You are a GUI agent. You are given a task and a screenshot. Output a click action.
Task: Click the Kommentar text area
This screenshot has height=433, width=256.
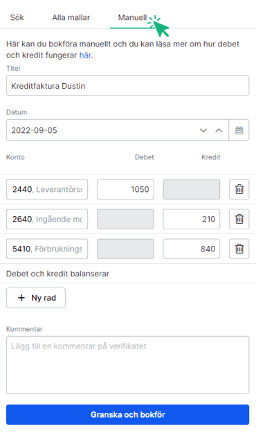(128, 365)
